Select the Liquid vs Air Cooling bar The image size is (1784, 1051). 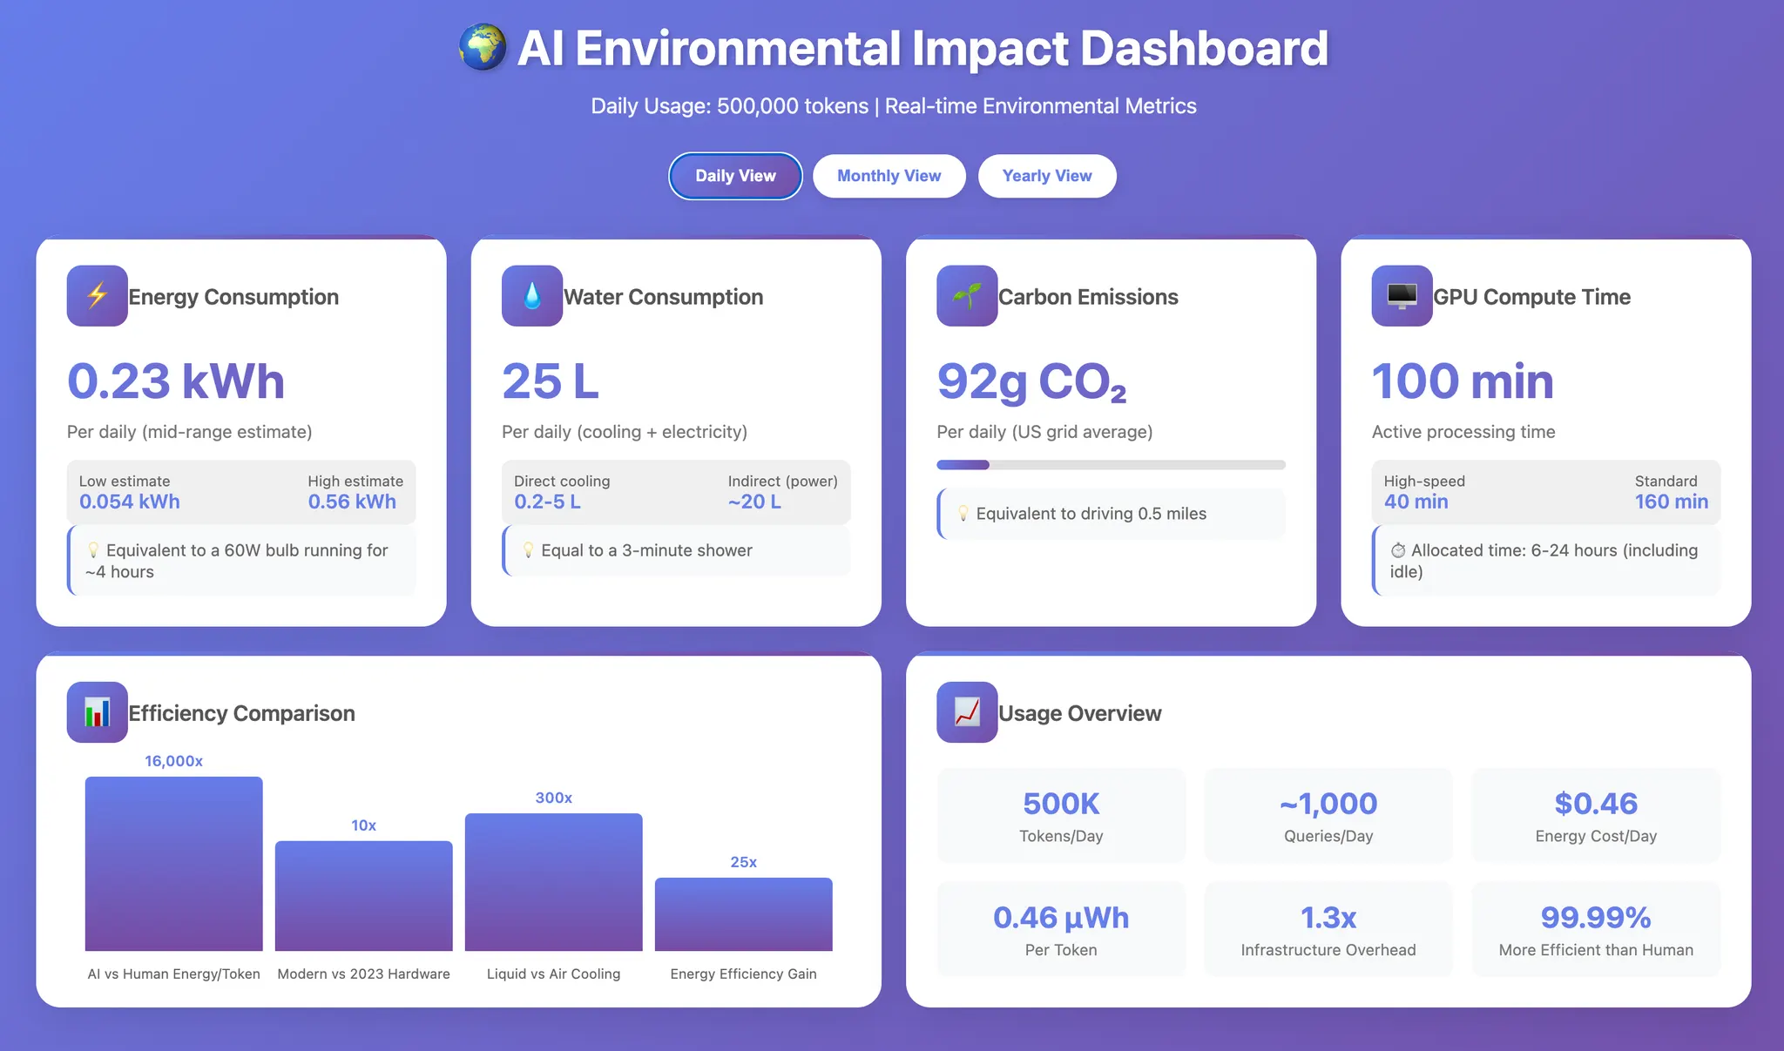pyautogui.click(x=554, y=882)
